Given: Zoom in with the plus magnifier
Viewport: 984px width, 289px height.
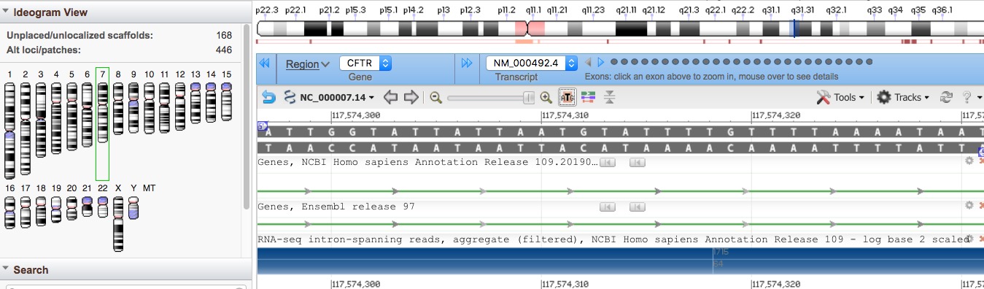Looking at the screenshot, I should pyautogui.click(x=546, y=97).
